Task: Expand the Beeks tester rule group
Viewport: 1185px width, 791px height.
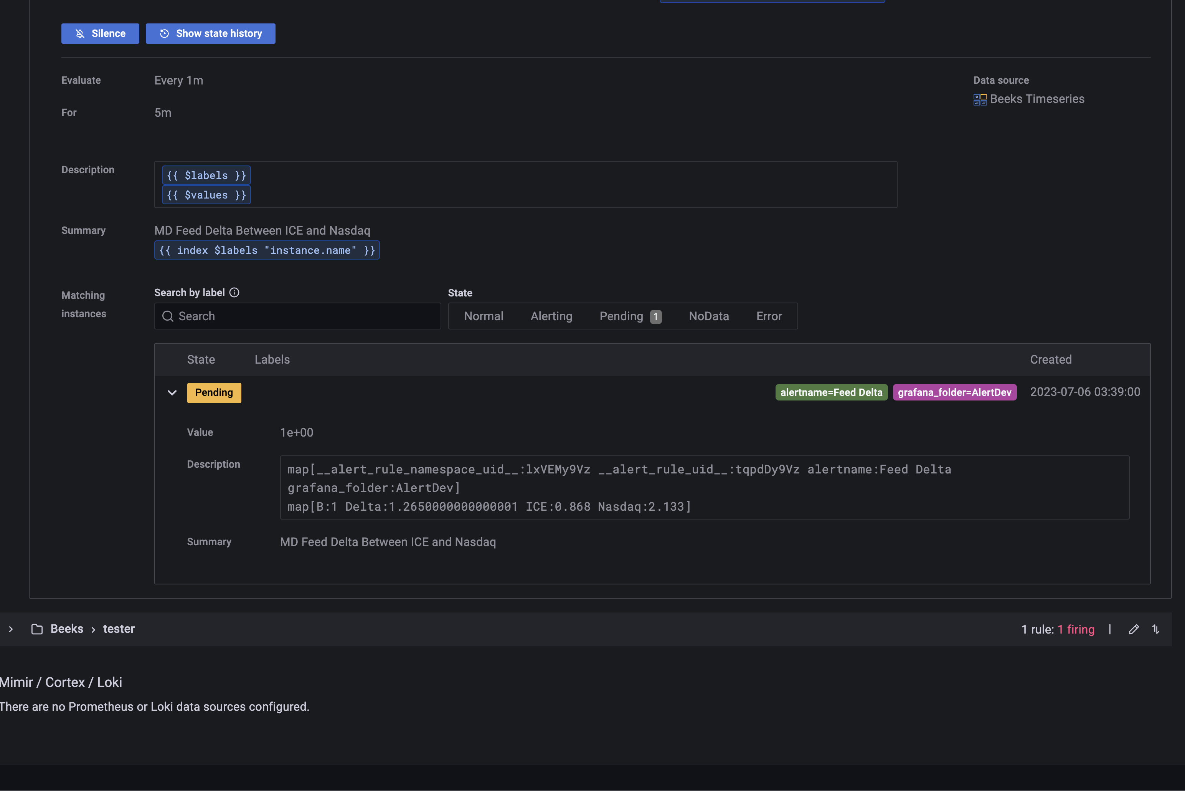Action: click(11, 629)
